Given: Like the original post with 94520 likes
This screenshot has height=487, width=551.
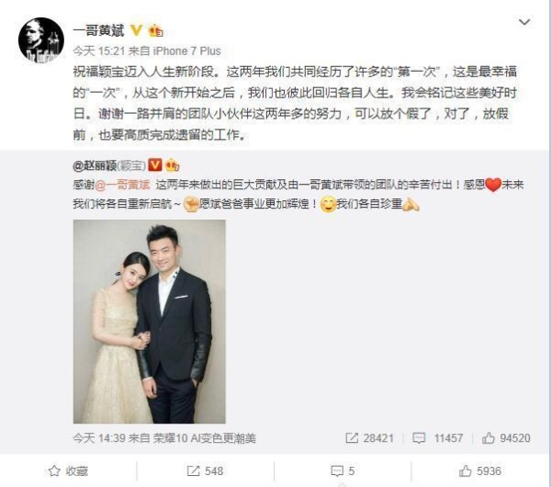Looking at the screenshot, I should click(x=506, y=438).
